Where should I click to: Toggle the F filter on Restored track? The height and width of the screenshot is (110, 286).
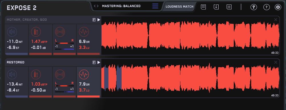pyautogui.click(x=94, y=63)
